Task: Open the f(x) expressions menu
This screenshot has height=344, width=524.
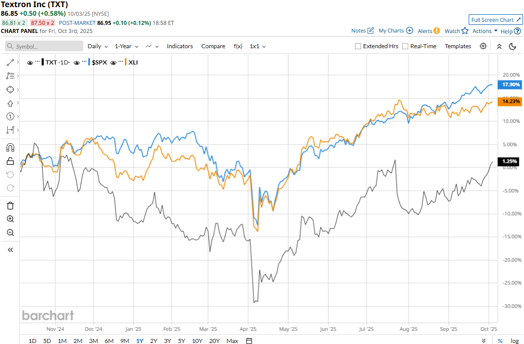Action: (x=238, y=46)
